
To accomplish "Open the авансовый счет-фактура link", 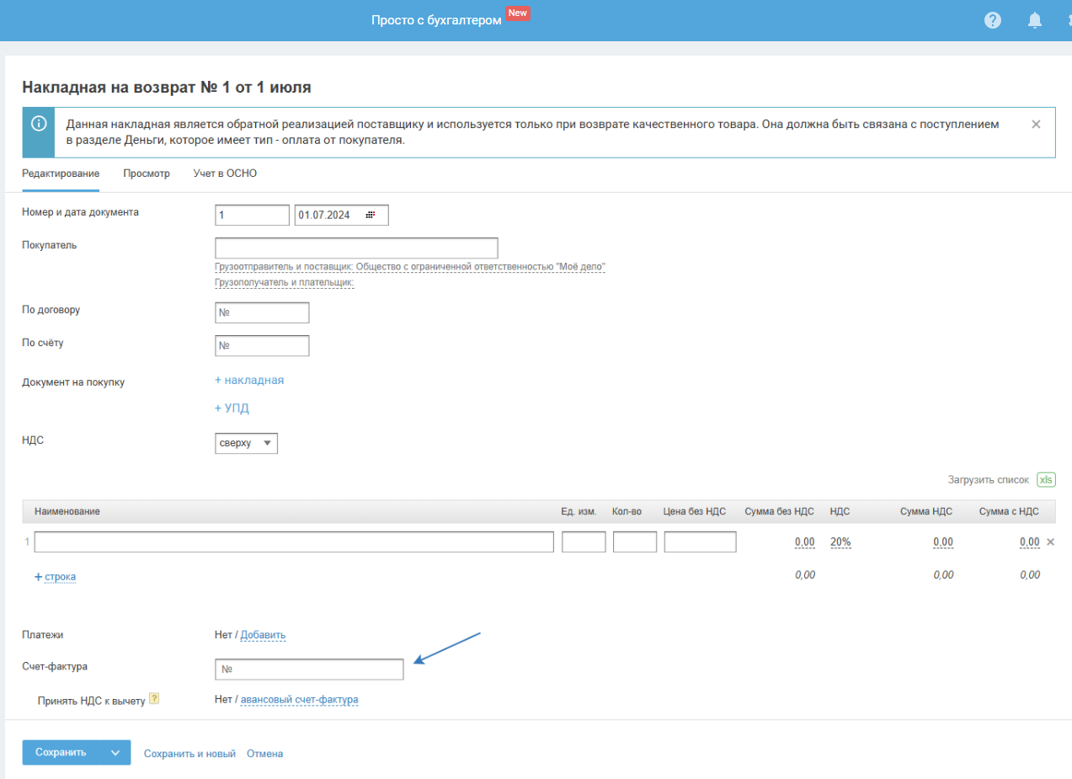I will (300, 699).
